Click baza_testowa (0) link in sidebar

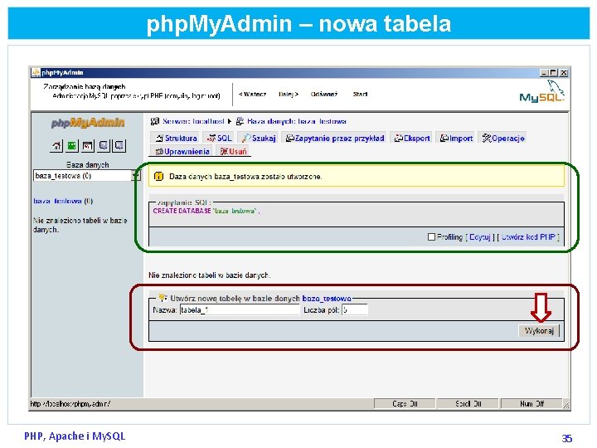coord(63,201)
